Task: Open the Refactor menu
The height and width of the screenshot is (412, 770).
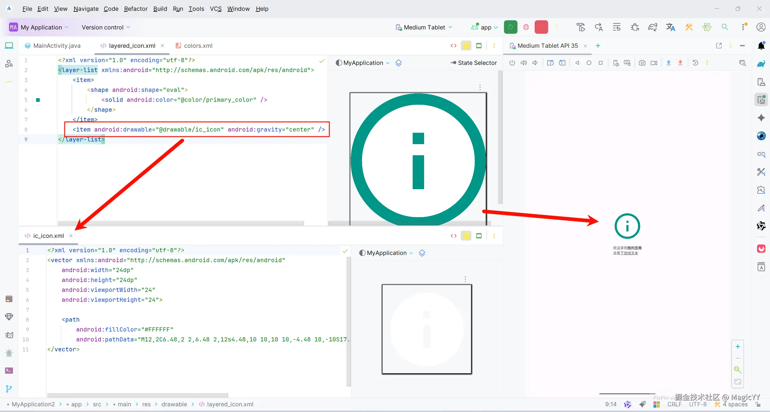Action: (136, 9)
